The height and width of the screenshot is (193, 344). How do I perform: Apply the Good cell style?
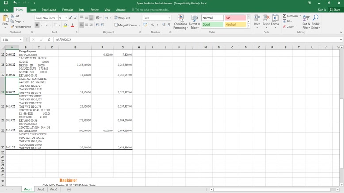click(212, 25)
